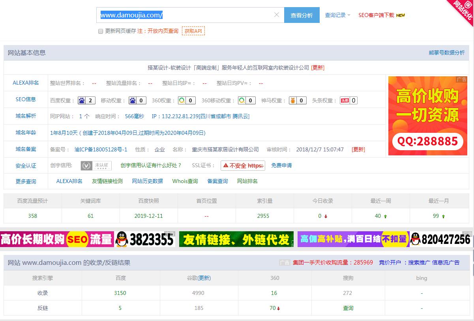Click the 更新 link beside 谷歌

coord(204,278)
